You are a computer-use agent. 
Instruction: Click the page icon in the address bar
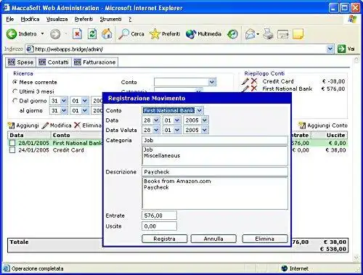click(x=30, y=49)
